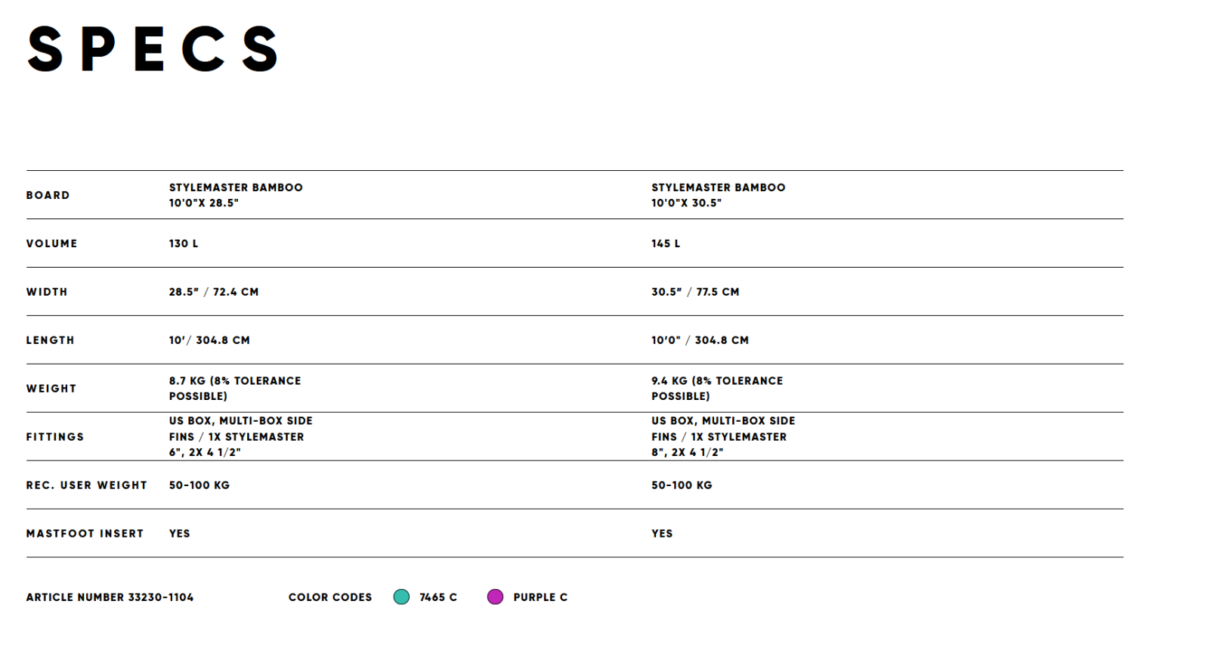Click the FITTINGS row label
Viewport: 1209px width, 657px height.
55,437
